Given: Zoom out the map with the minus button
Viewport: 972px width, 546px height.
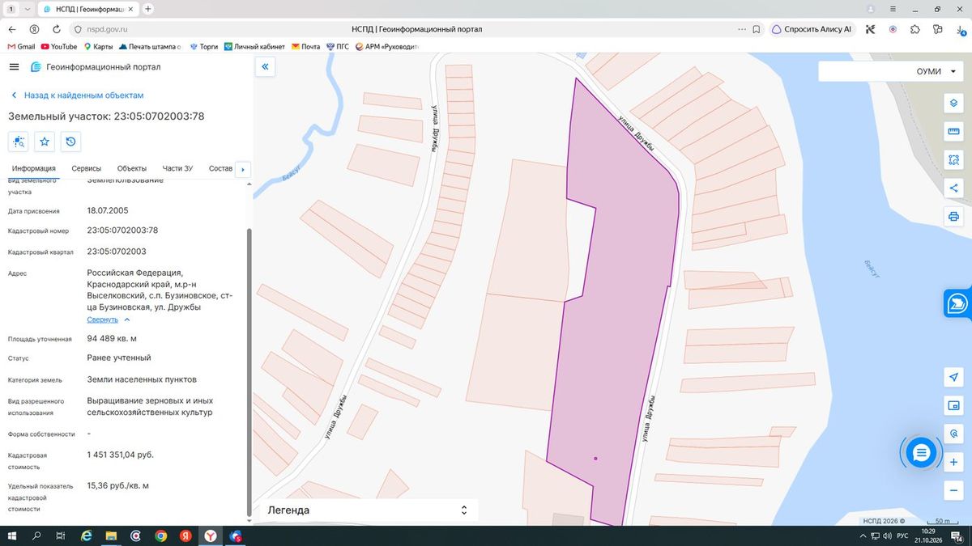Looking at the screenshot, I should (x=953, y=490).
